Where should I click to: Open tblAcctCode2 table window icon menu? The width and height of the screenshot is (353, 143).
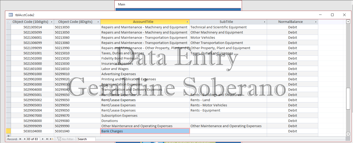(11, 15)
